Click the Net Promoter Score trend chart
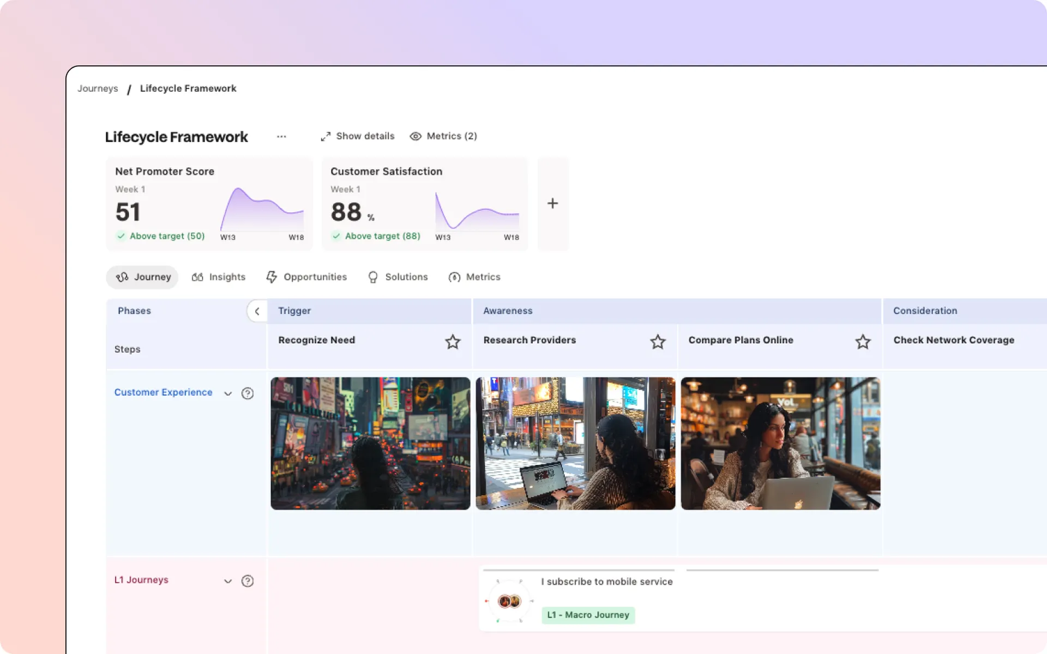This screenshot has height=654, width=1047. click(262, 209)
